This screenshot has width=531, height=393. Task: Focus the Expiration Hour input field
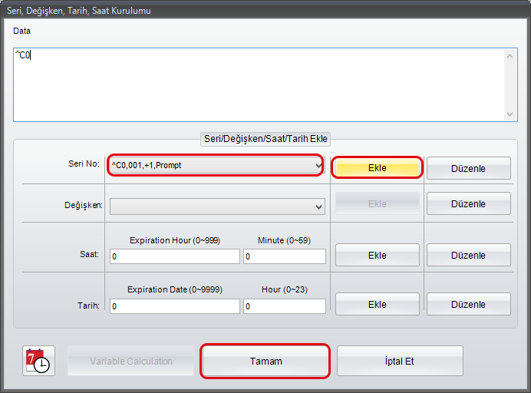[x=174, y=256]
